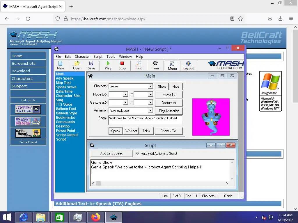Open the Help menu in MASH

pos(139,57)
